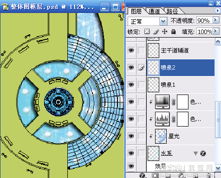Click the 喷泉1 layer thumbnail
The height and width of the screenshot is (178, 221).
[153, 85]
